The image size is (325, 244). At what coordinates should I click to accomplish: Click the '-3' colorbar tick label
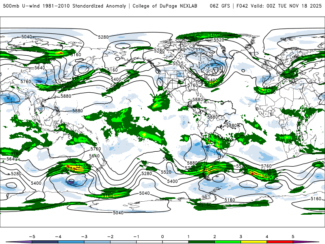tap(84, 237)
